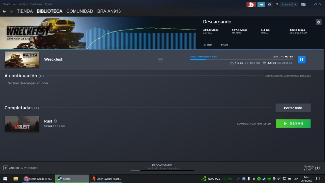Go to the BIBLIOTECA tab
This screenshot has height=183, width=325.
(x=50, y=11)
